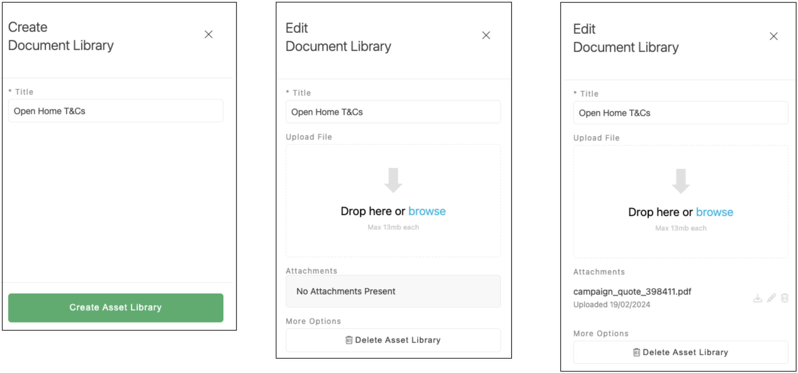798x373 pixels.
Task: Click Max 13mb each text above No Attachments
Action: [393, 227]
